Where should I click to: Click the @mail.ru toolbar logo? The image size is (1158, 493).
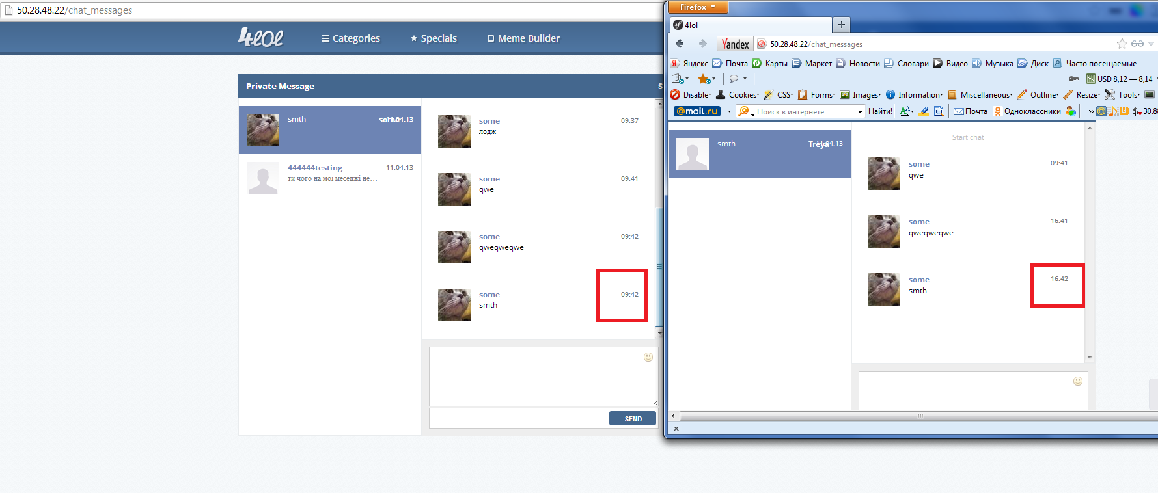pos(697,111)
